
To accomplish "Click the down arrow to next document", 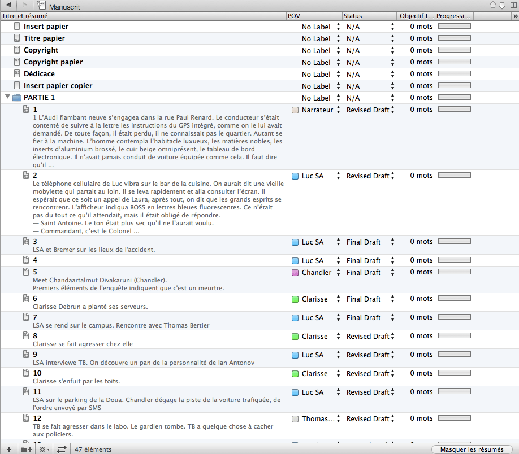I will [501, 5].
